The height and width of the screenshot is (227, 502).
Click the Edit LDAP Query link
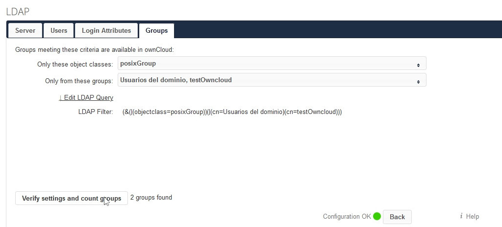click(88, 97)
